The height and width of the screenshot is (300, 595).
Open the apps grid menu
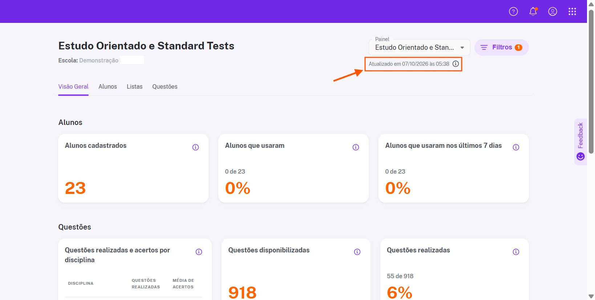coord(572,12)
